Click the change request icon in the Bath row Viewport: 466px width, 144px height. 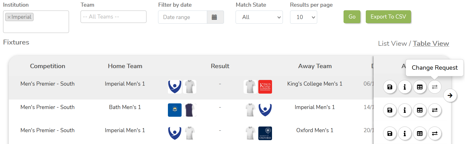coord(434,110)
